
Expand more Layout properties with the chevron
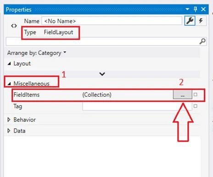click(102, 74)
